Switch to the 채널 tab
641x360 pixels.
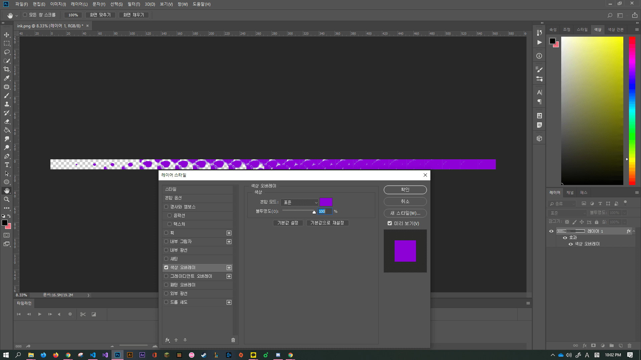[570, 193]
